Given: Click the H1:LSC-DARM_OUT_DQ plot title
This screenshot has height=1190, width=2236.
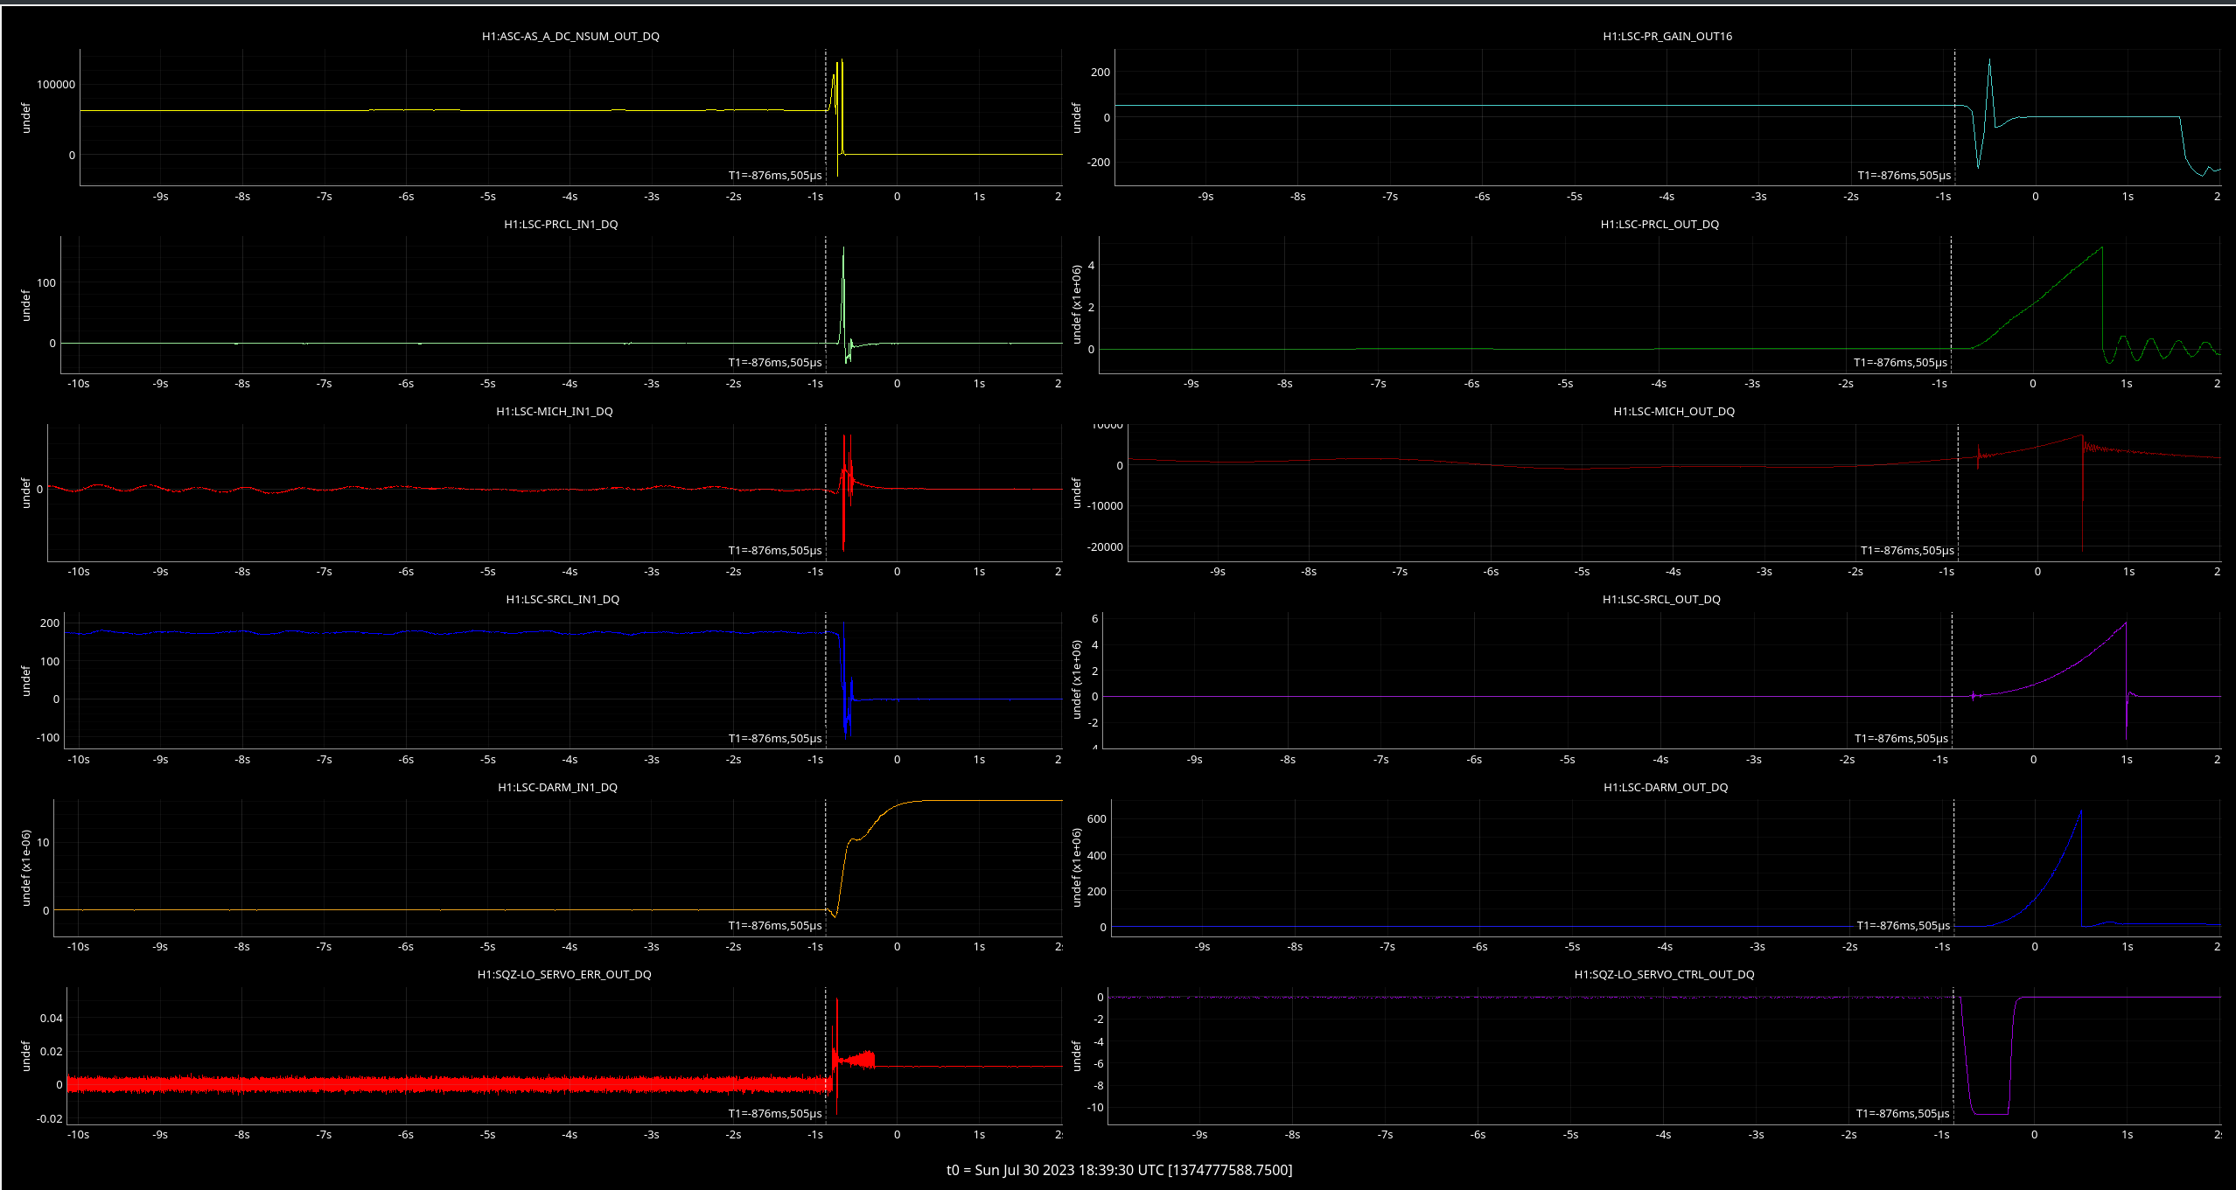Looking at the screenshot, I should (1665, 788).
